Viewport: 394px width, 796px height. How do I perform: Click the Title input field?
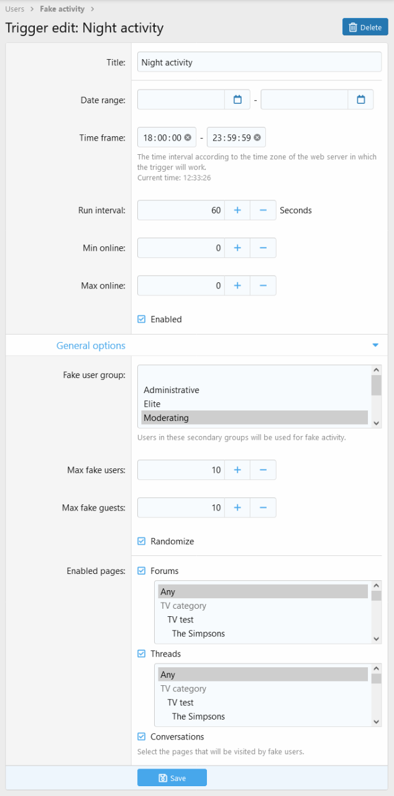[x=259, y=62]
